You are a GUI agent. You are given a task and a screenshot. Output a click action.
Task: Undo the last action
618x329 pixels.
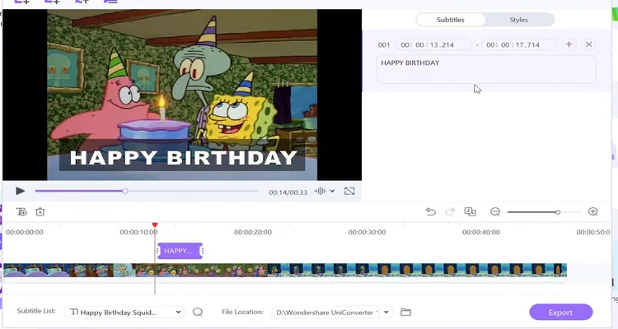click(431, 212)
